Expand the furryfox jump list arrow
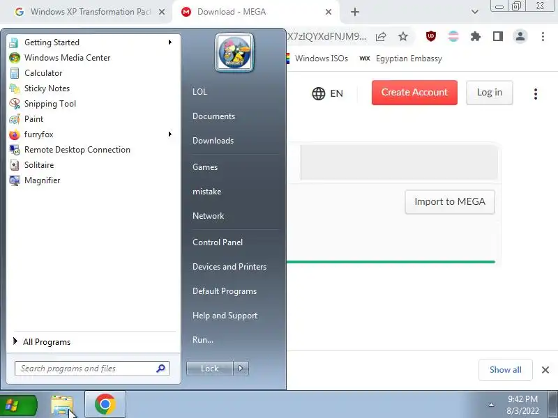The width and height of the screenshot is (558, 418). pos(170,134)
